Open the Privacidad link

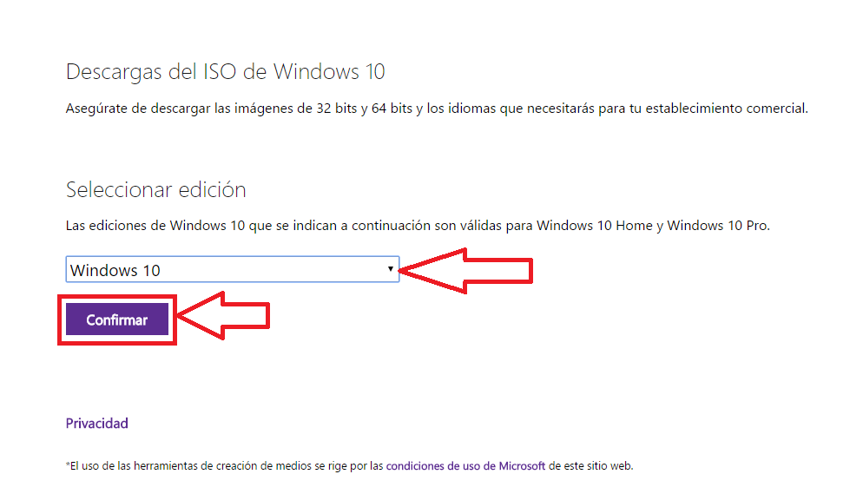(x=97, y=423)
